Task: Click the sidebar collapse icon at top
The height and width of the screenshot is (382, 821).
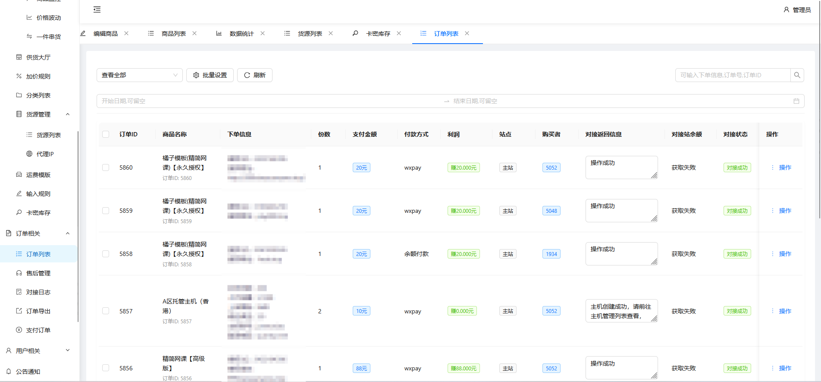Action: click(x=97, y=9)
